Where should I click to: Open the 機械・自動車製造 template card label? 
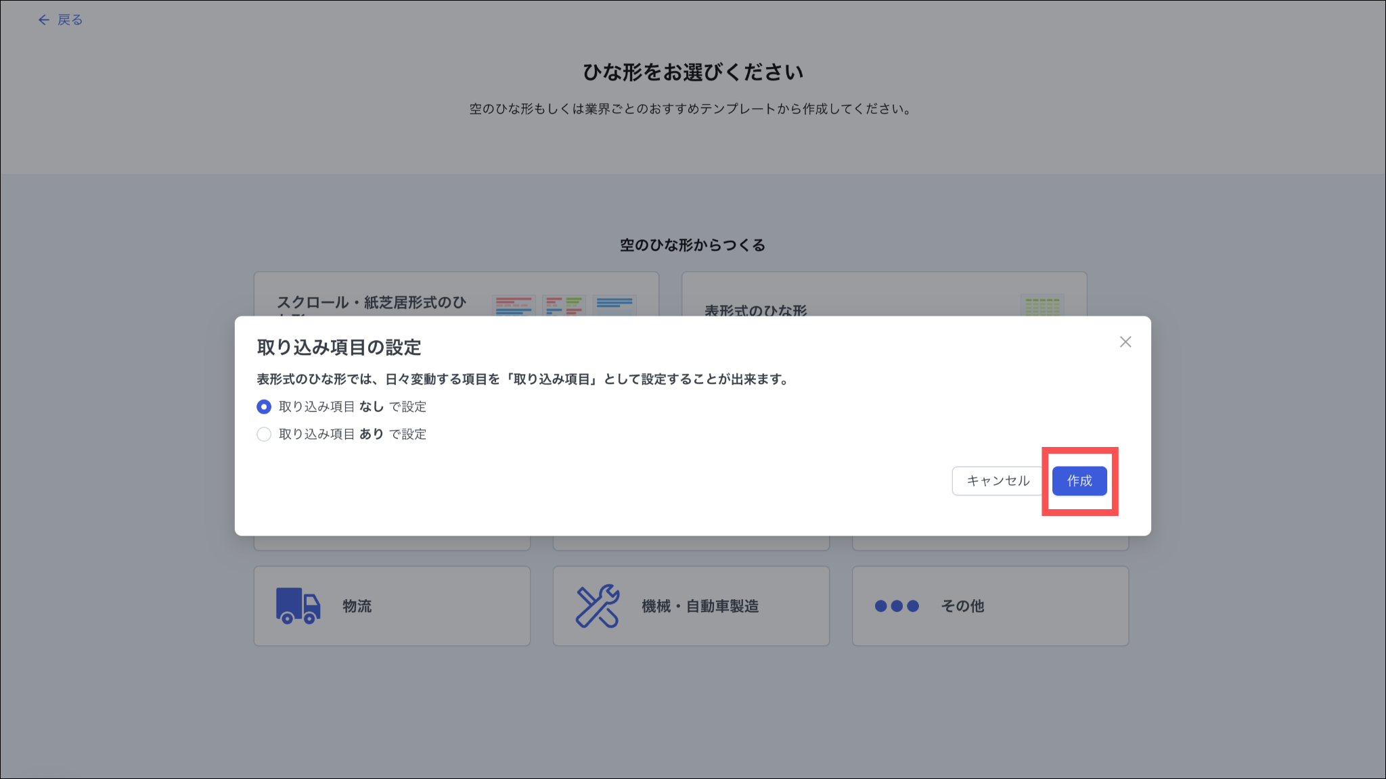pyautogui.click(x=700, y=606)
